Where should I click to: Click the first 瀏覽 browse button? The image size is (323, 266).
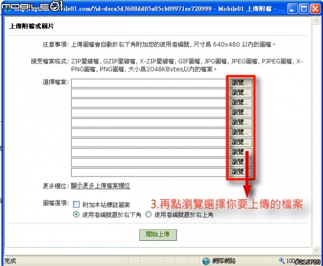point(240,83)
